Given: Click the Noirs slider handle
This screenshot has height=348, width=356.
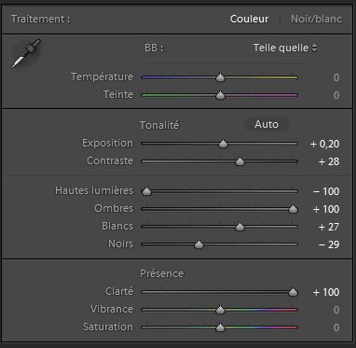Looking at the screenshot, I should pos(199,244).
